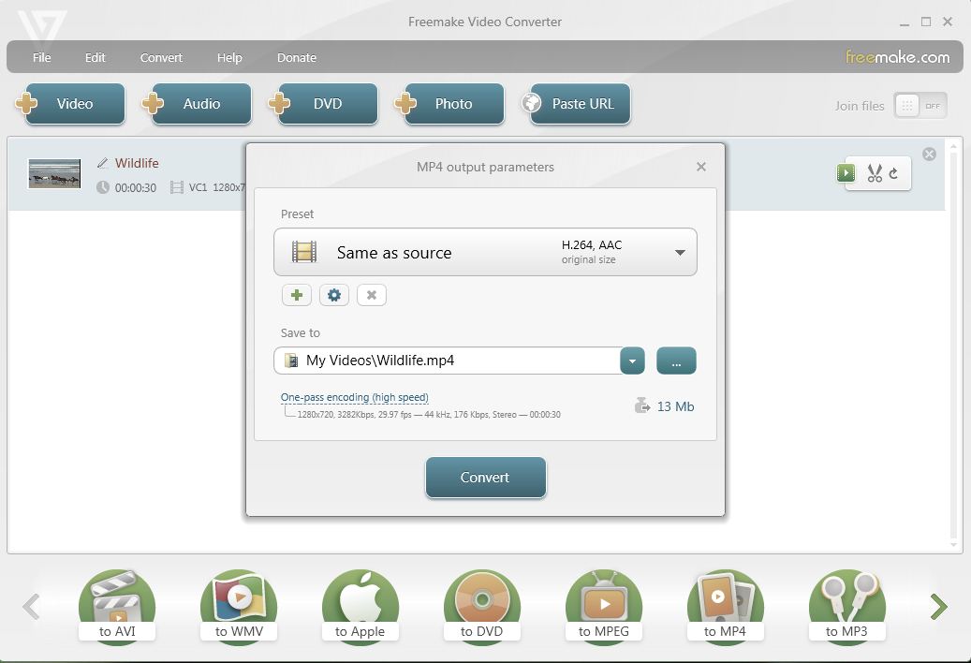Select the "to Apple" conversion icon
The height and width of the screenshot is (663, 971).
[x=360, y=599]
